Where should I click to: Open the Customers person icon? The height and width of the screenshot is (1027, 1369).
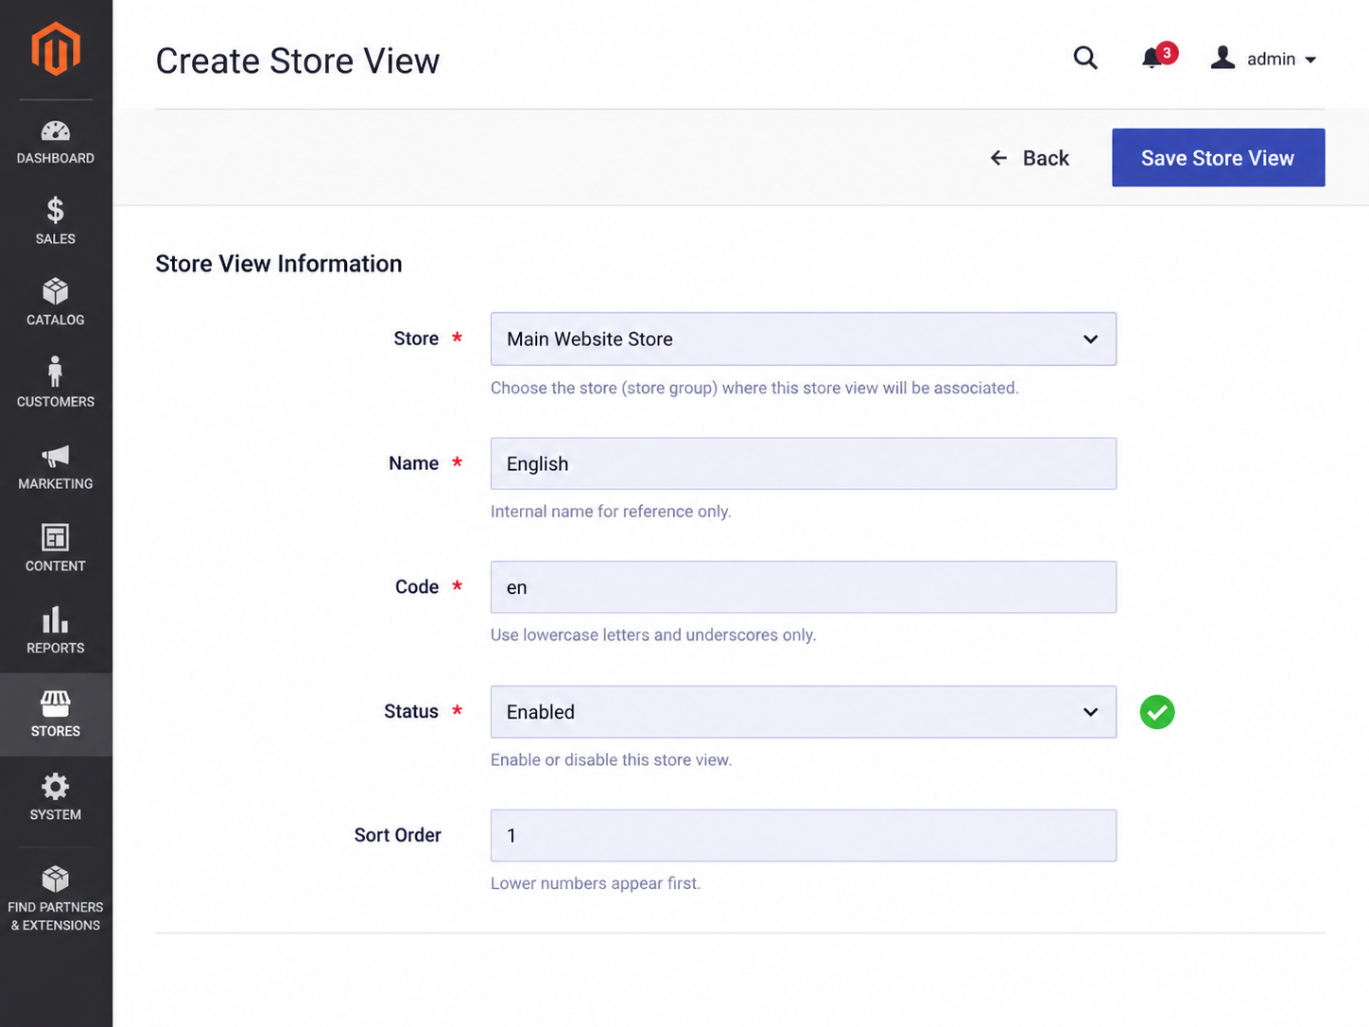click(x=56, y=371)
